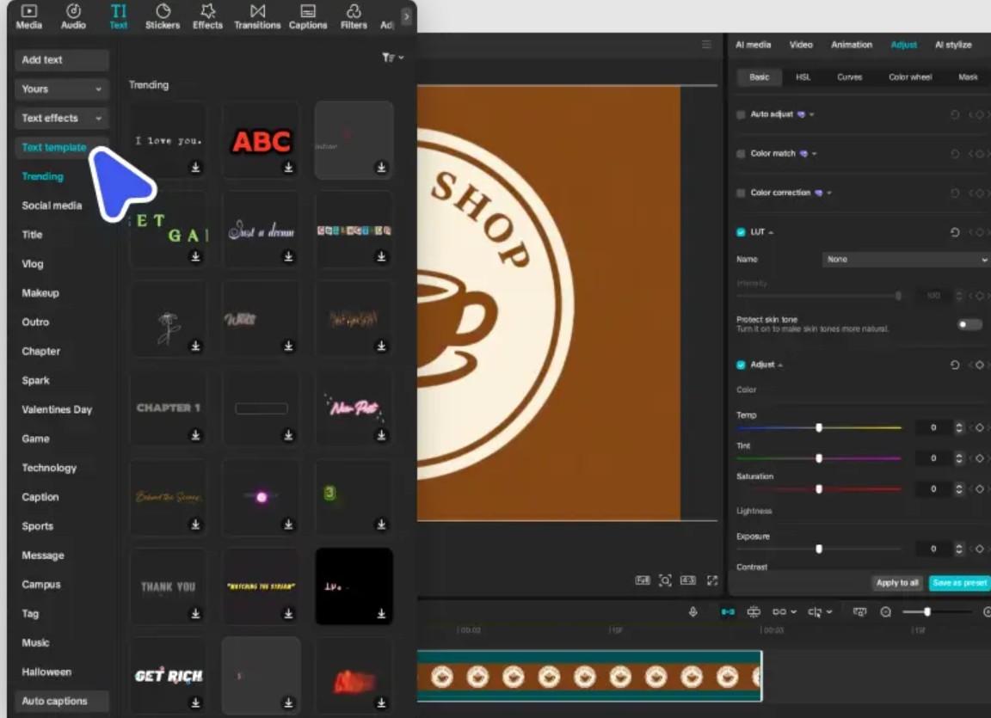Open the Filters panel
Screen dimensions: 991x718
pyautogui.click(x=354, y=15)
